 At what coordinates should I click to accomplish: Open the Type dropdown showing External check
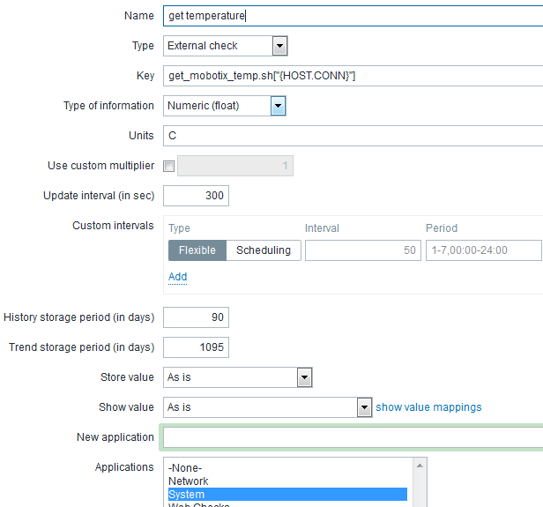(x=226, y=46)
